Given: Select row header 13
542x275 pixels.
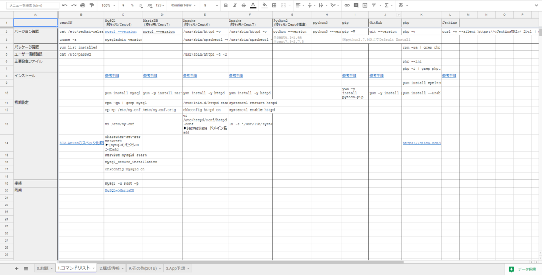Looking at the screenshot, I should point(6,123).
